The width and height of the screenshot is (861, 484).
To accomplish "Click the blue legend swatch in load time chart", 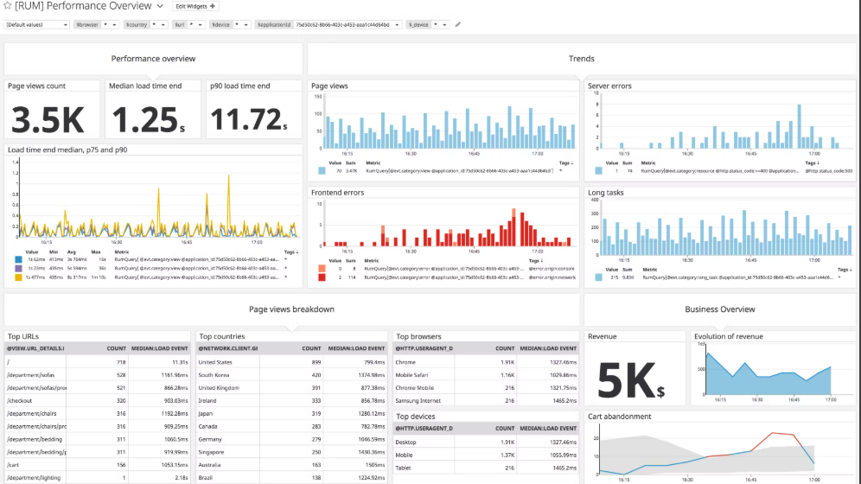I will click(x=18, y=258).
